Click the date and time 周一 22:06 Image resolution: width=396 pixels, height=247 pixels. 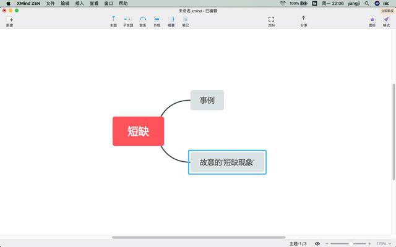pos(333,3)
